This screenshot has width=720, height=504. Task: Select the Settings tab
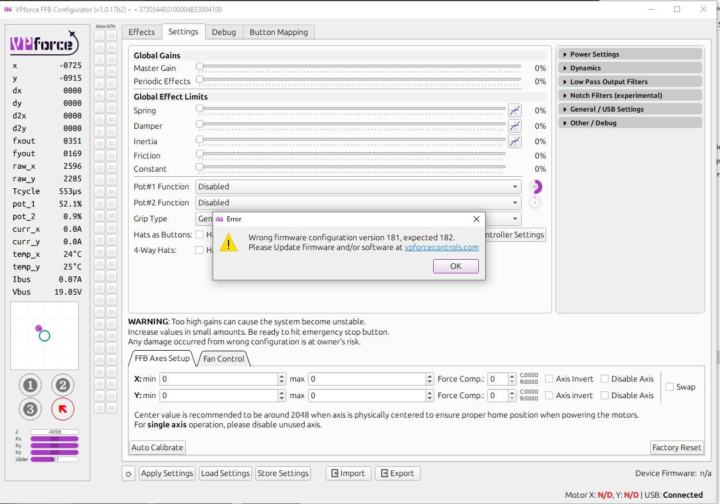[x=183, y=31]
